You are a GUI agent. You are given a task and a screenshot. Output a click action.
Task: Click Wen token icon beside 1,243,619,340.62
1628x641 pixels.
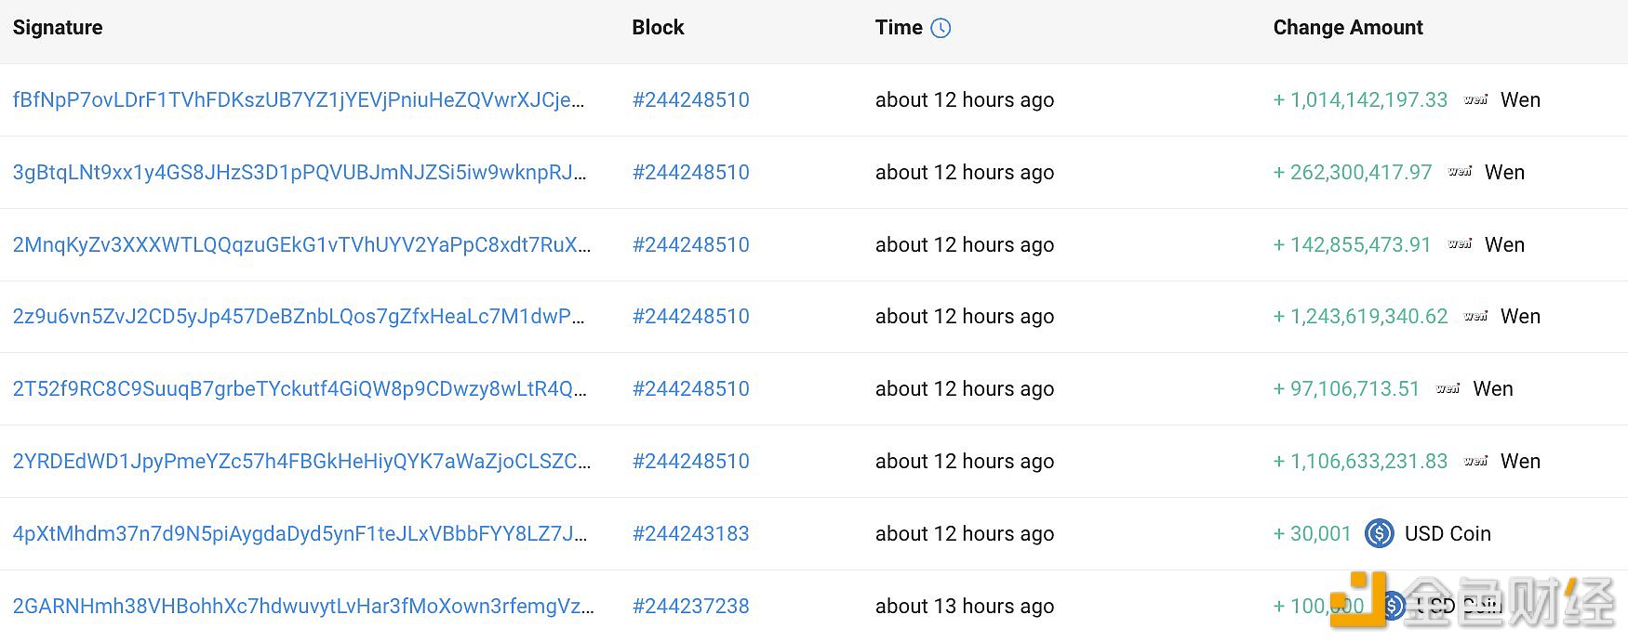coord(1475,316)
